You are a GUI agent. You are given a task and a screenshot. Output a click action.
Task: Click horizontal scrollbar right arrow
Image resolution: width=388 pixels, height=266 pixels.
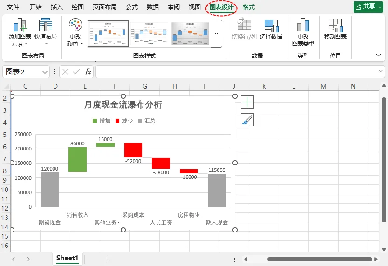pos(376,259)
